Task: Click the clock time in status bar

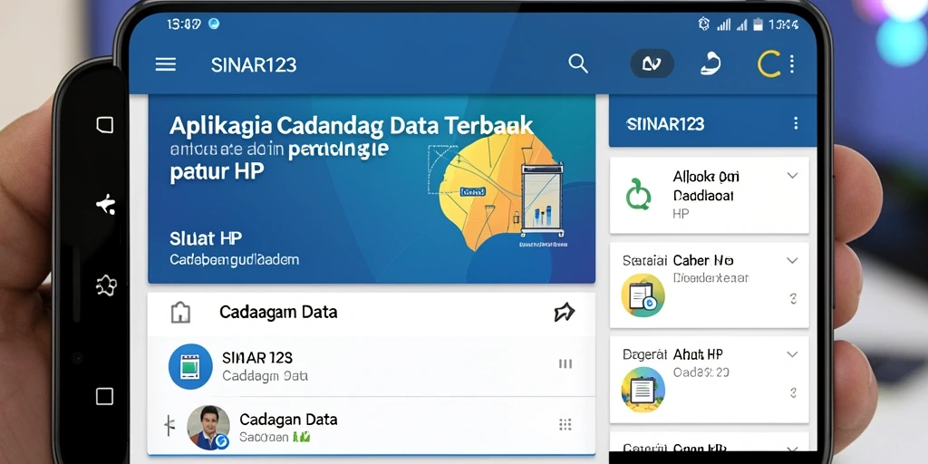Action: 183,24
